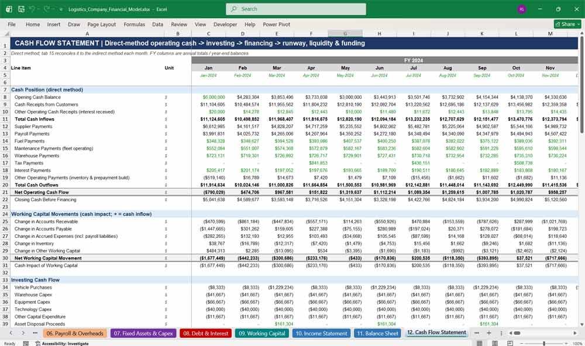Switch to 11. Balance Sheet tab
This screenshot has width=585, height=346.
(x=377, y=333)
